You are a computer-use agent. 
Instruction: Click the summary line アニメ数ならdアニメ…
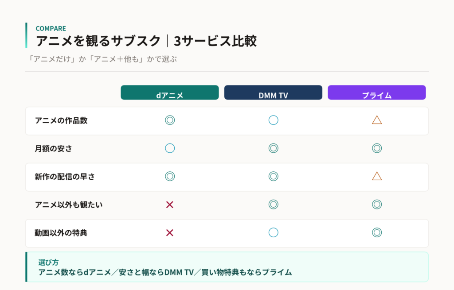pos(165,272)
